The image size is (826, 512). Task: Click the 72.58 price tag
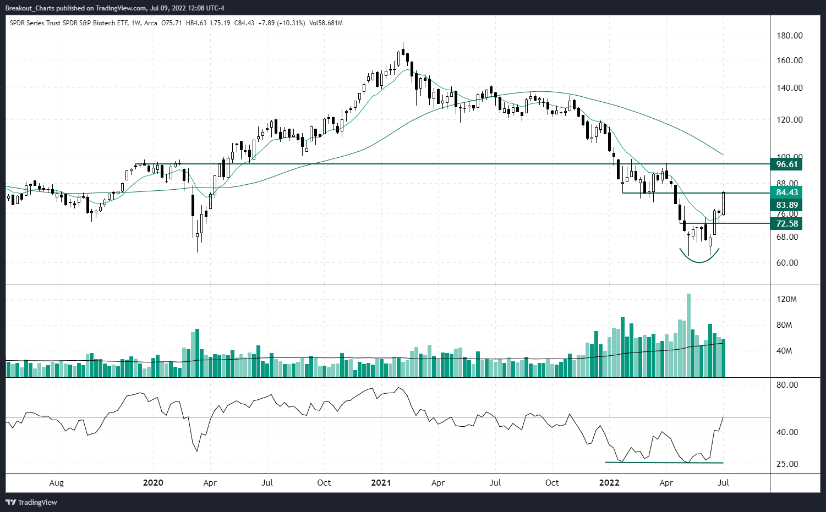pyautogui.click(x=786, y=224)
